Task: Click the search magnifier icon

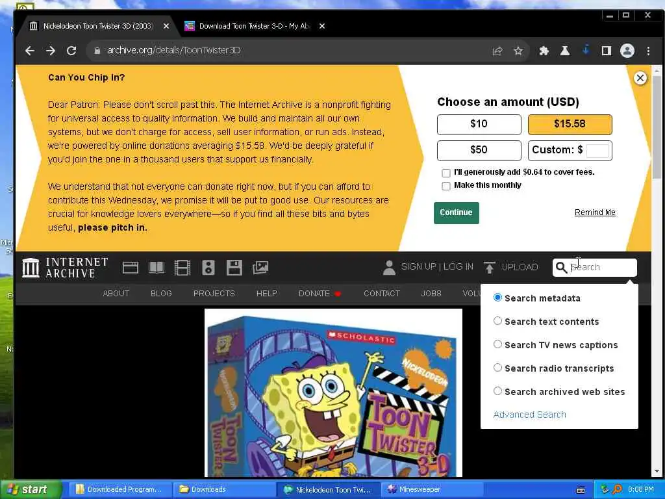Action: tap(561, 267)
